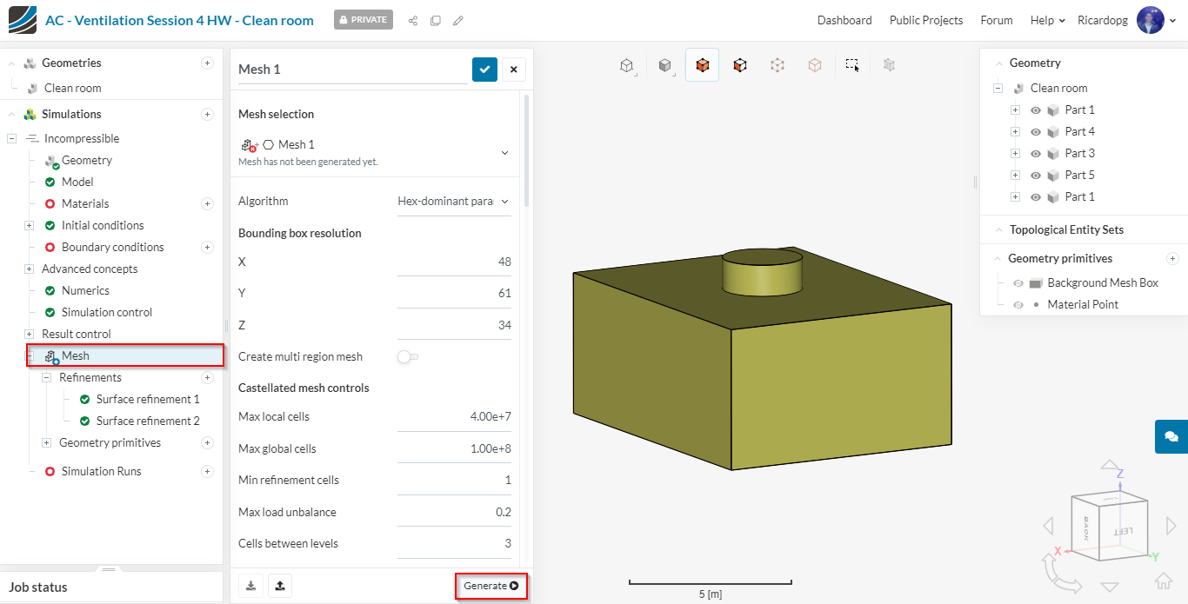The image size is (1188, 604).
Task: Click the share project icon
Action: [x=413, y=20]
